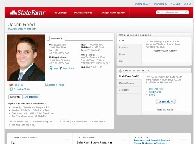The width and height of the screenshot is (194, 144).
Task: Click the State Farm logo
Action: [x=27, y=13]
